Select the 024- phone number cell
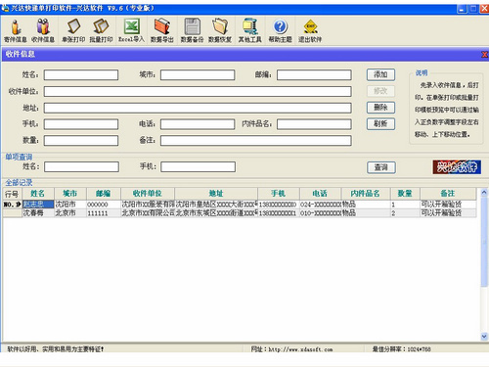This screenshot has width=489, height=367. 320,205
